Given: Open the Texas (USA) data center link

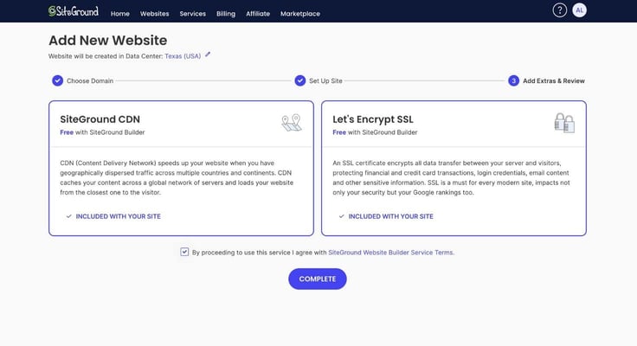Looking at the screenshot, I should click(183, 56).
